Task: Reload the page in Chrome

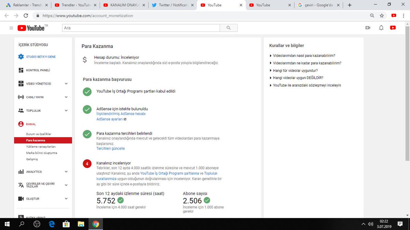Action: tap(26, 16)
